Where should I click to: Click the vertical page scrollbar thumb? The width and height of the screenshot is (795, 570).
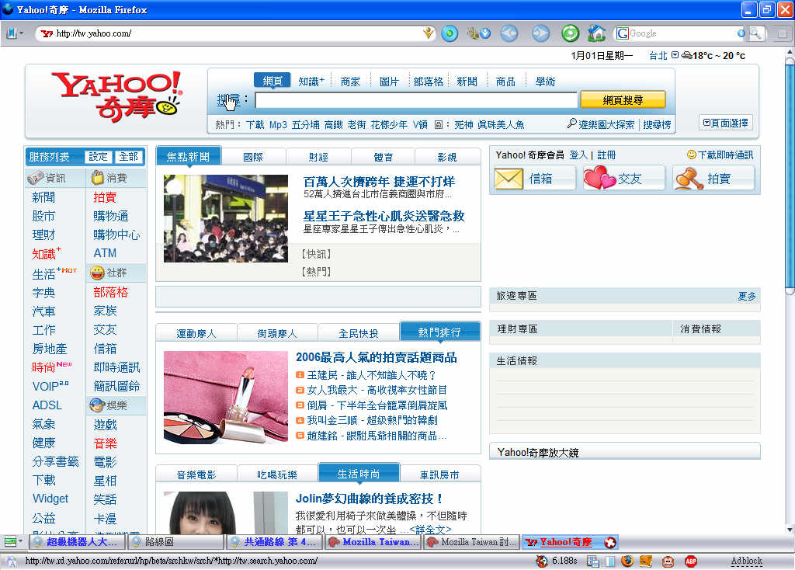point(790,176)
